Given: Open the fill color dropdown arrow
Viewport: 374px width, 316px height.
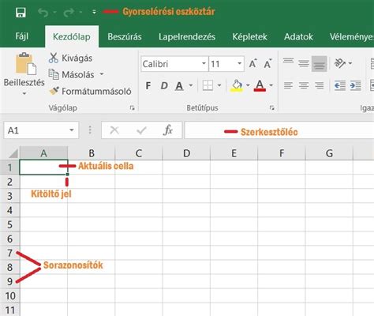Looking at the screenshot, I should 248,85.
